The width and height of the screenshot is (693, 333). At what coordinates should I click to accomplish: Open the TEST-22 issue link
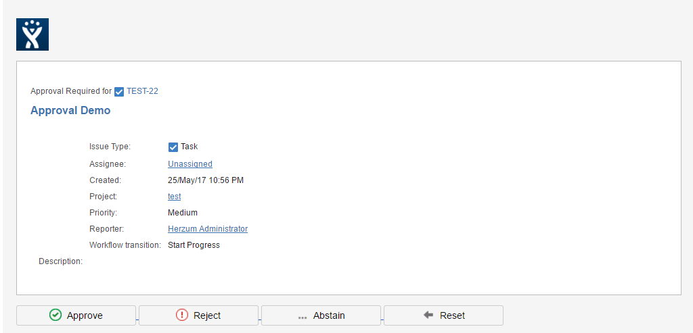coord(142,91)
